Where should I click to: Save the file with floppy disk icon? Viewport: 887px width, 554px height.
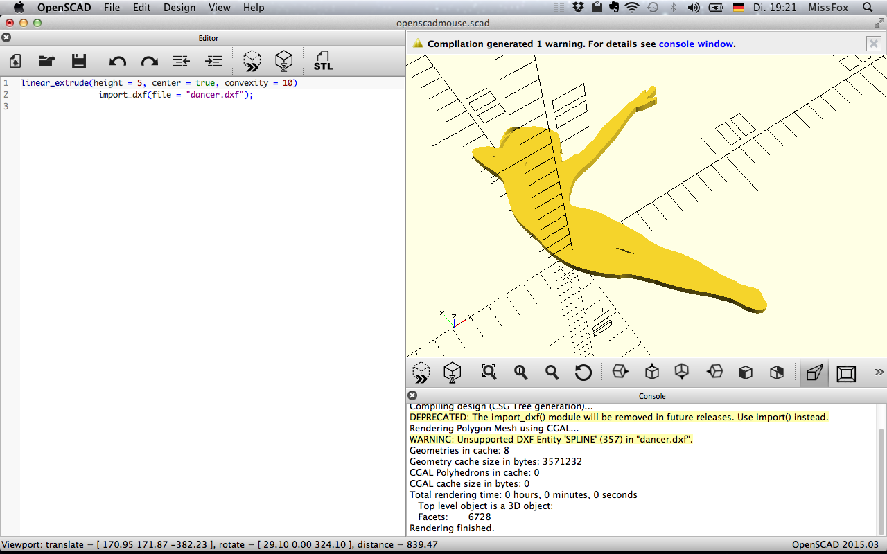pos(79,61)
